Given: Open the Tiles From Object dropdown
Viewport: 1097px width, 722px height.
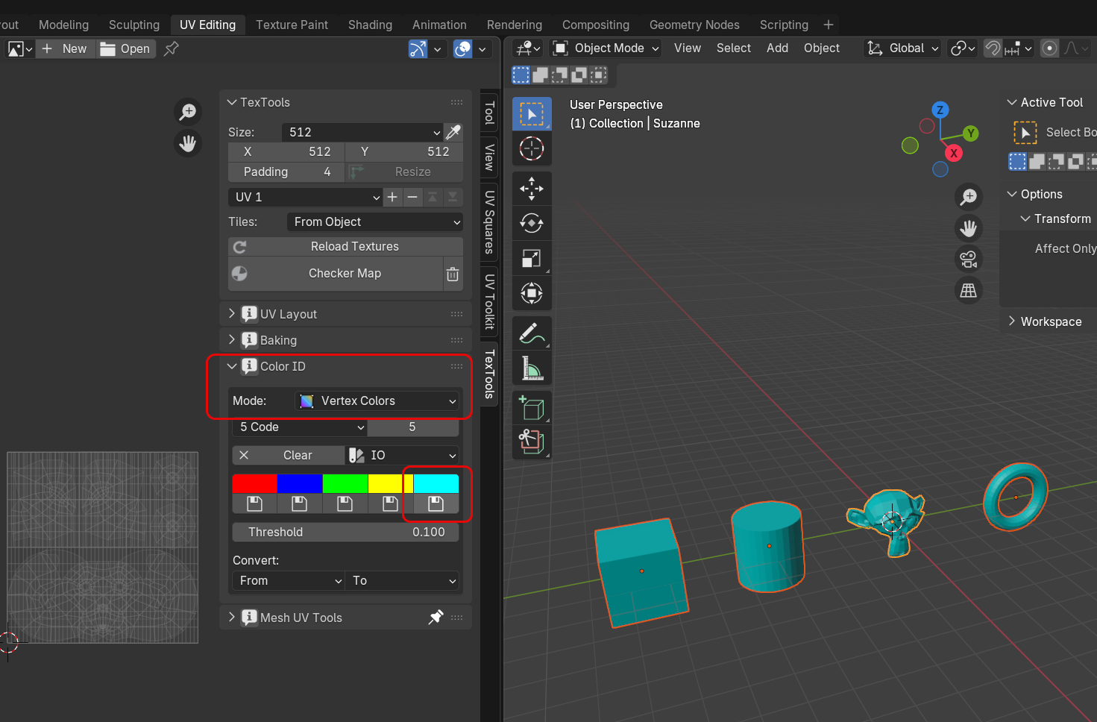Looking at the screenshot, I should click(x=375, y=222).
